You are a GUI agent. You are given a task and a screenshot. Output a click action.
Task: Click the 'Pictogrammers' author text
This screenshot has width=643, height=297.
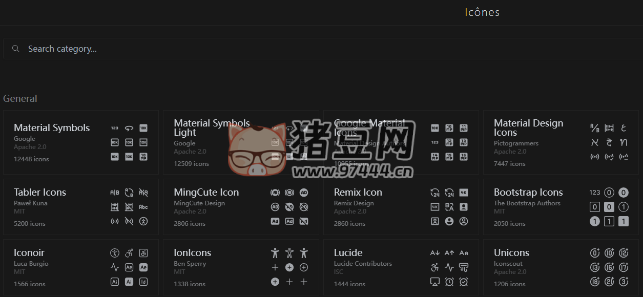[x=516, y=143]
